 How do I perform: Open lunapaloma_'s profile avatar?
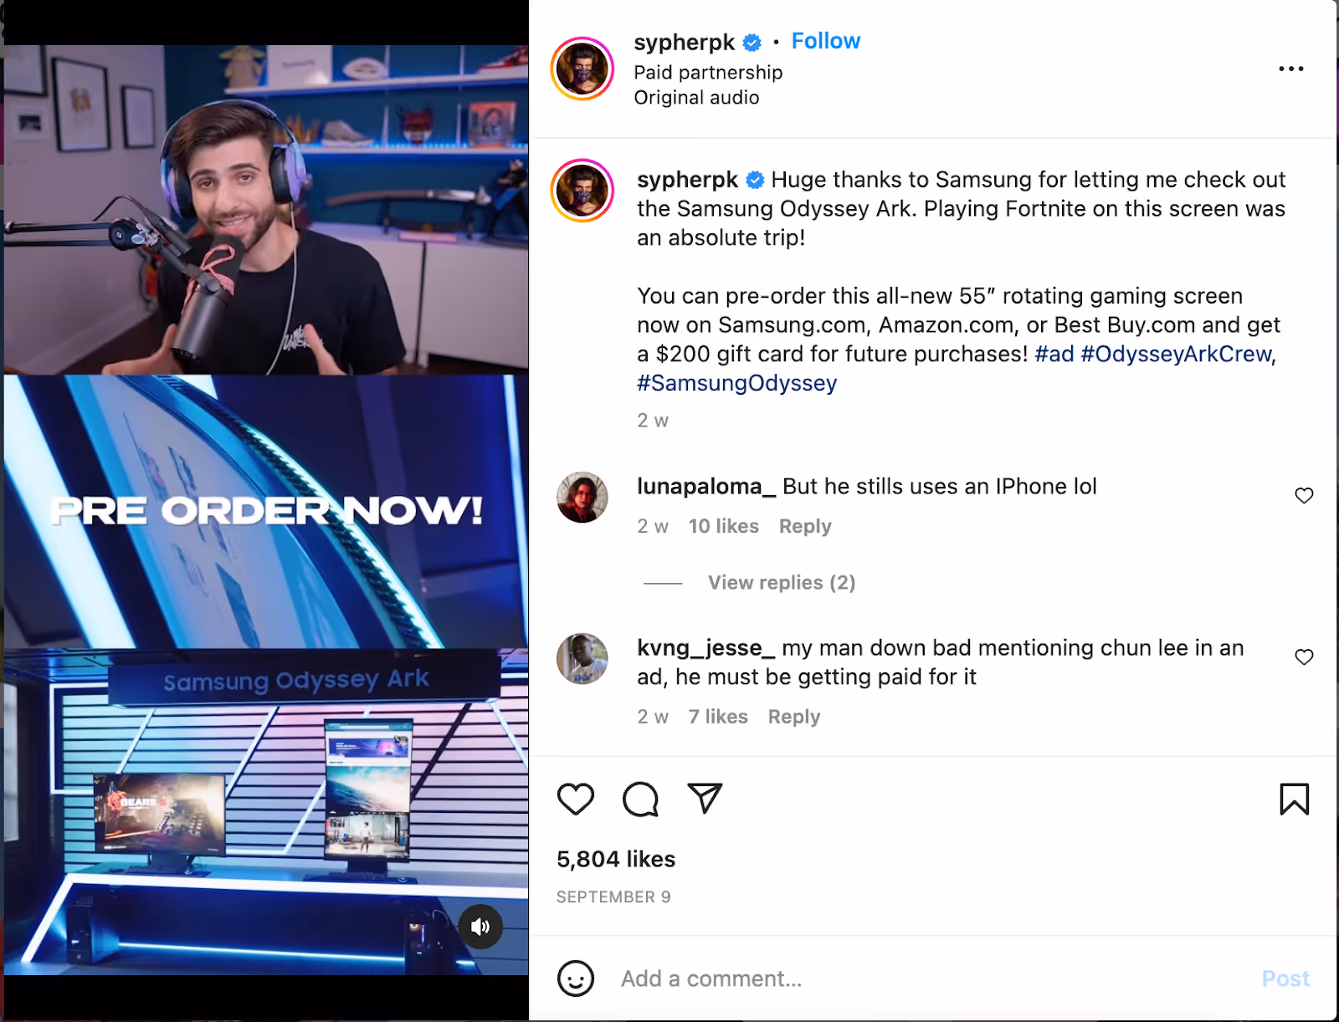coord(582,498)
